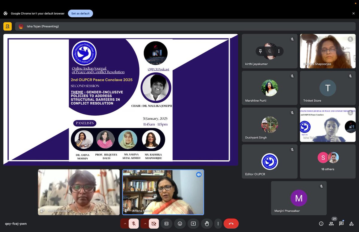Select Dushyant Singh's tile
Image resolution: width=359 pixels, height=232 pixels.
(270, 125)
